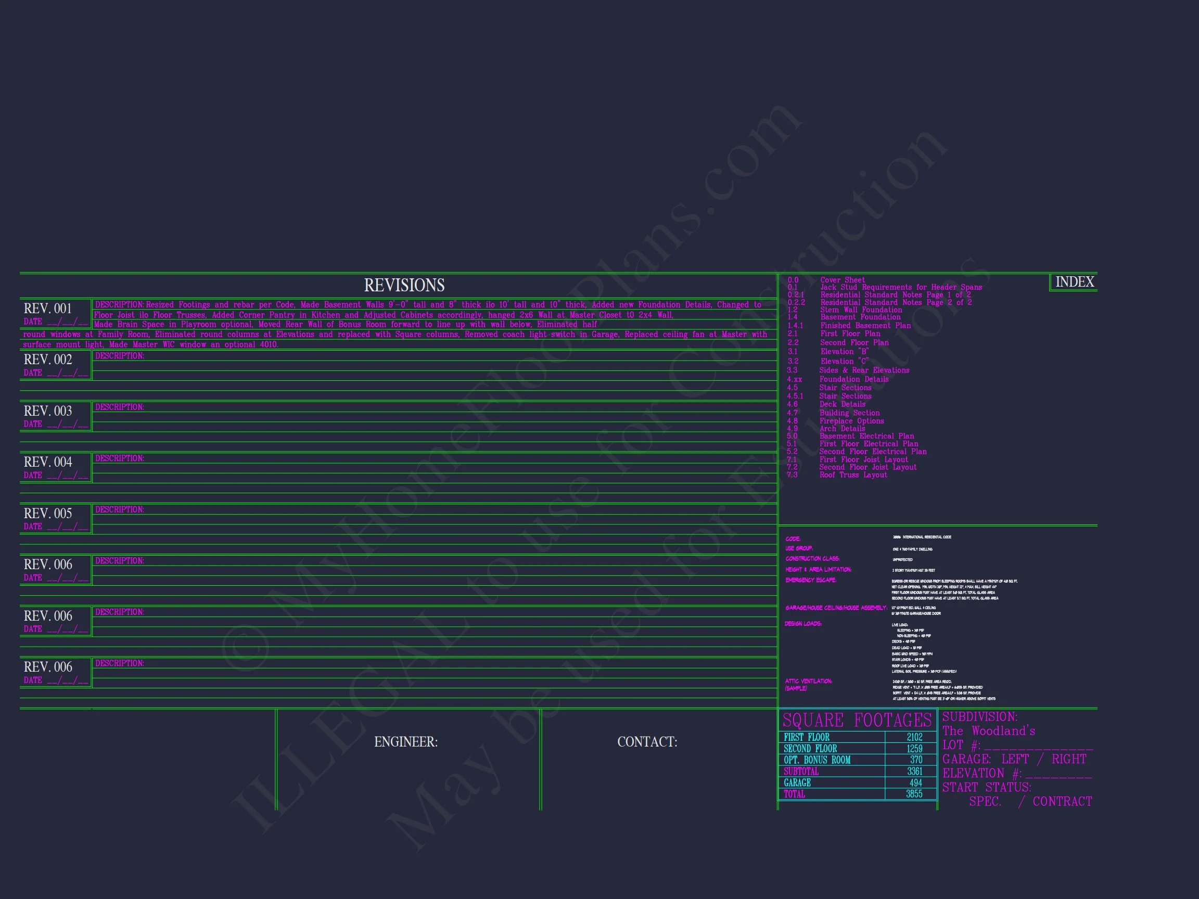
Task: Click the DESIGN LOADS label
Action: (803, 624)
